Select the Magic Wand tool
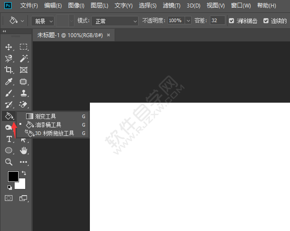Viewport: 290px width, 231px height. click(23, 58)
